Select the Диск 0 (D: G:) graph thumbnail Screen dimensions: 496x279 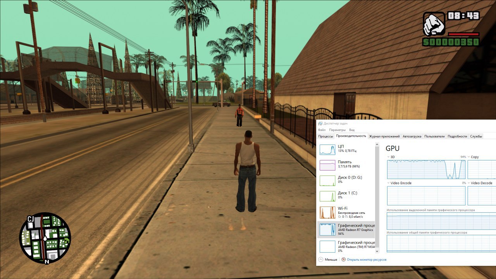pos(327,181)
